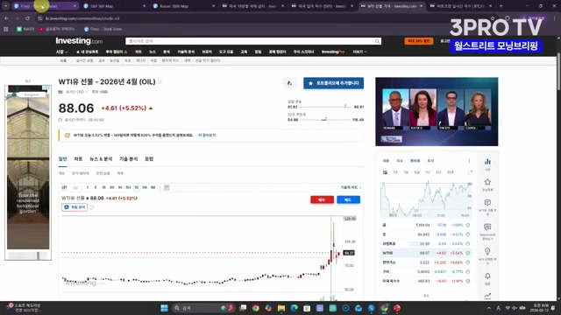Open the sidebar WTI comments chat icon
This screenshot has width=561, height=315.
(x=487, y=203)
